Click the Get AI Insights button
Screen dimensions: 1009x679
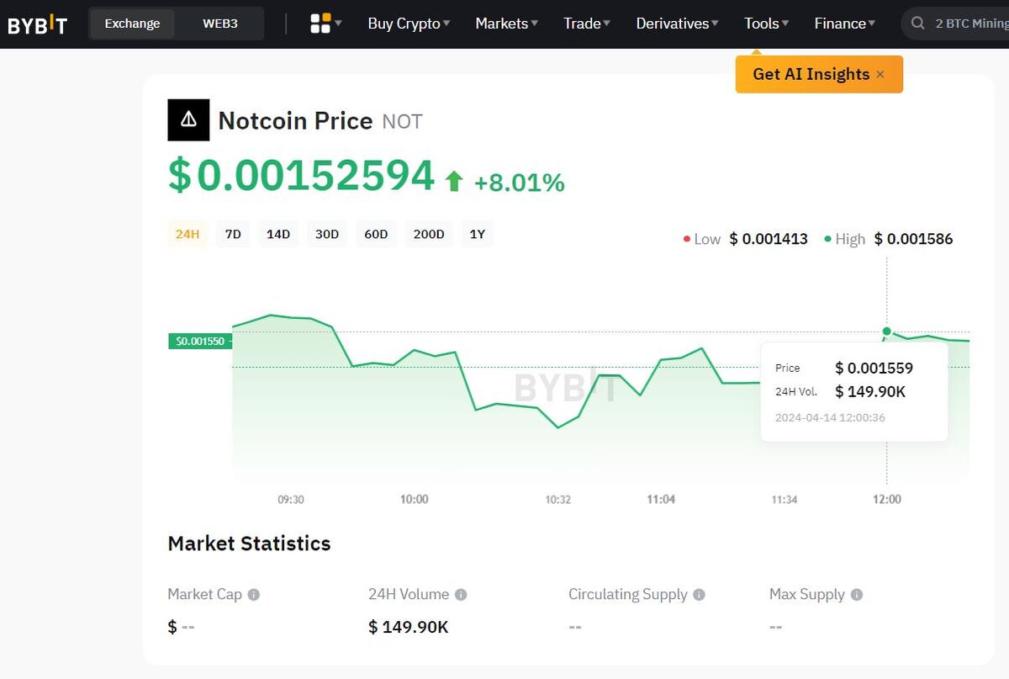click(x=811, y=75)
